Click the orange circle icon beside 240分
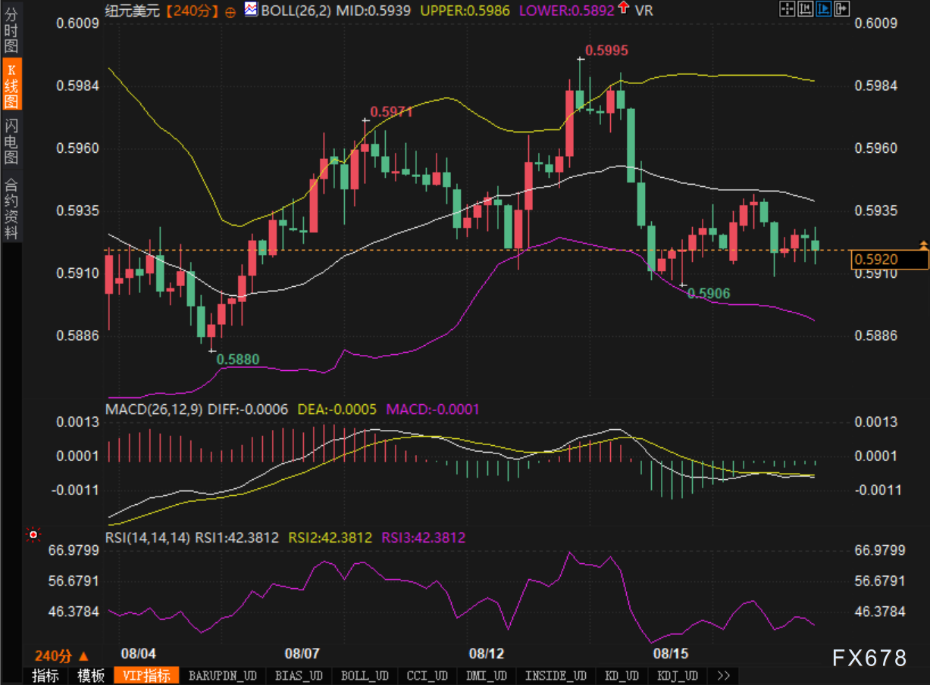Viewport: 930px width, 685px height. click(230, 11)
